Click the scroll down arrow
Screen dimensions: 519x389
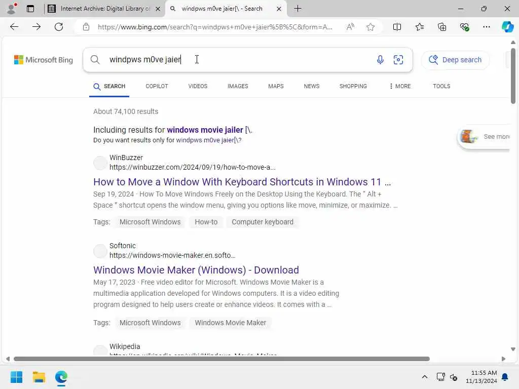[513, 349]
